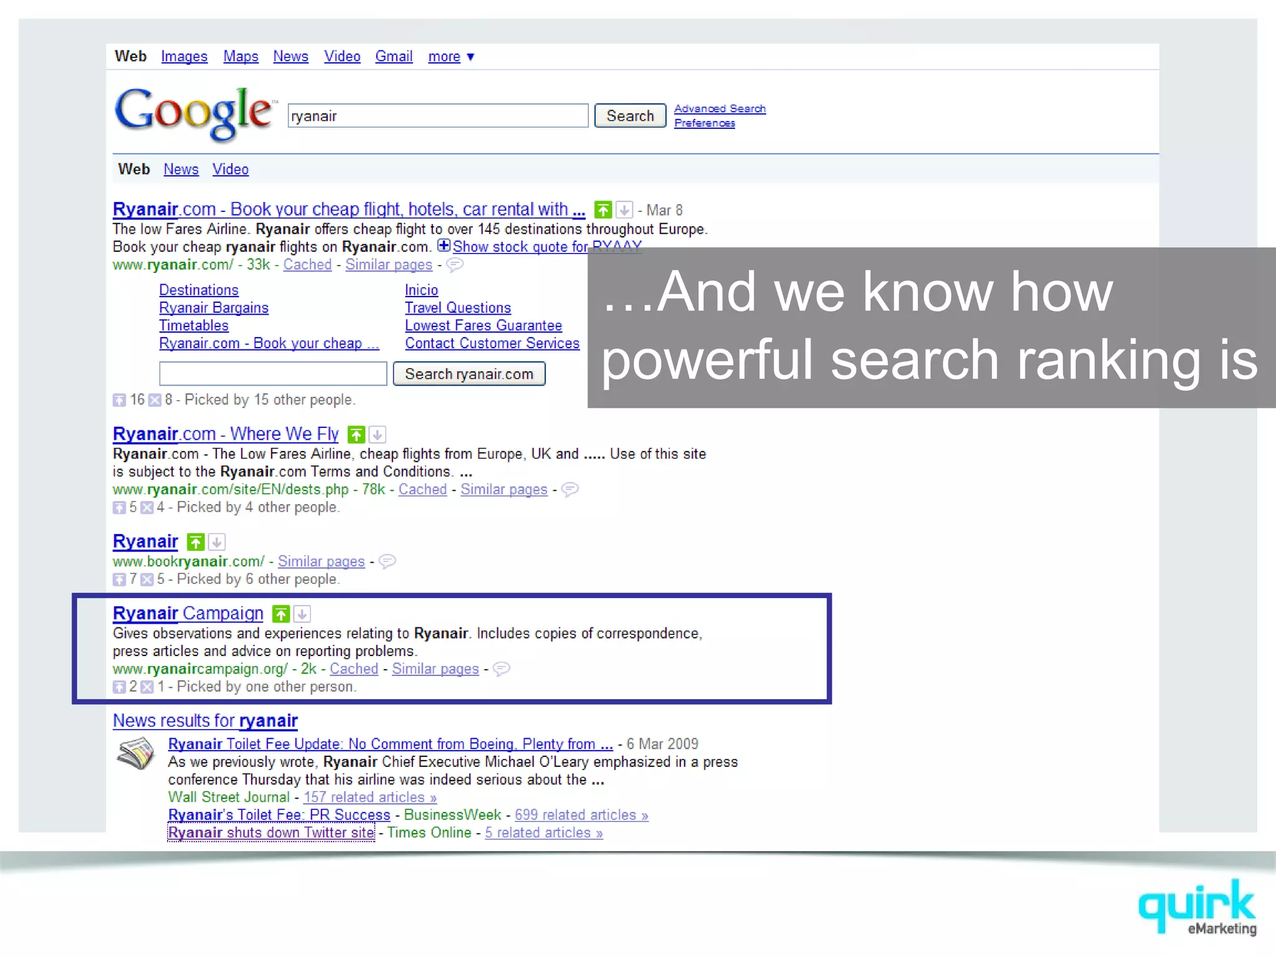
Task: Open the first Ryanair.com Book your cheap flight result
Action: (x=349, y=210)
